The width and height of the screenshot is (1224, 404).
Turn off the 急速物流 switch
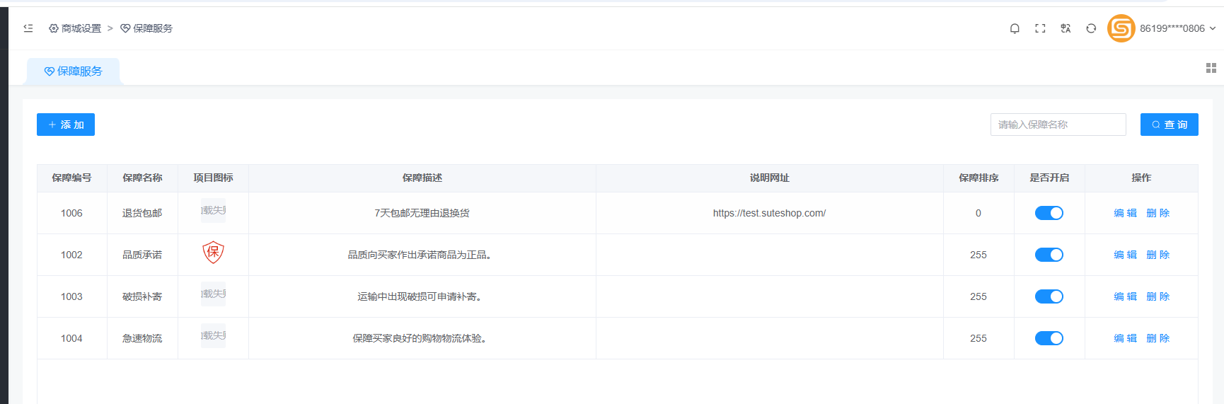[x=1049, y=338]
